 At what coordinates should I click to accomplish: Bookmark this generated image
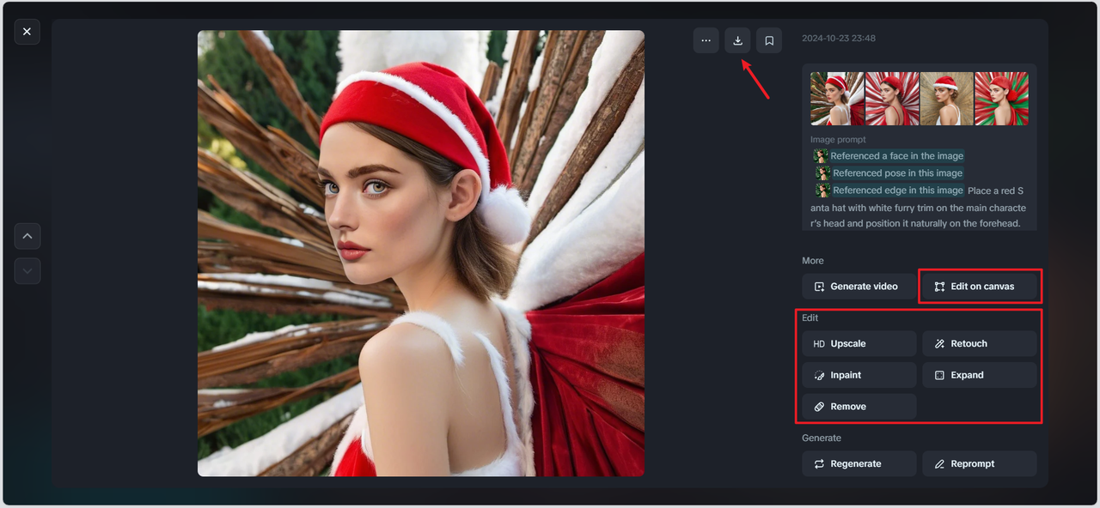tap(769, 40)
